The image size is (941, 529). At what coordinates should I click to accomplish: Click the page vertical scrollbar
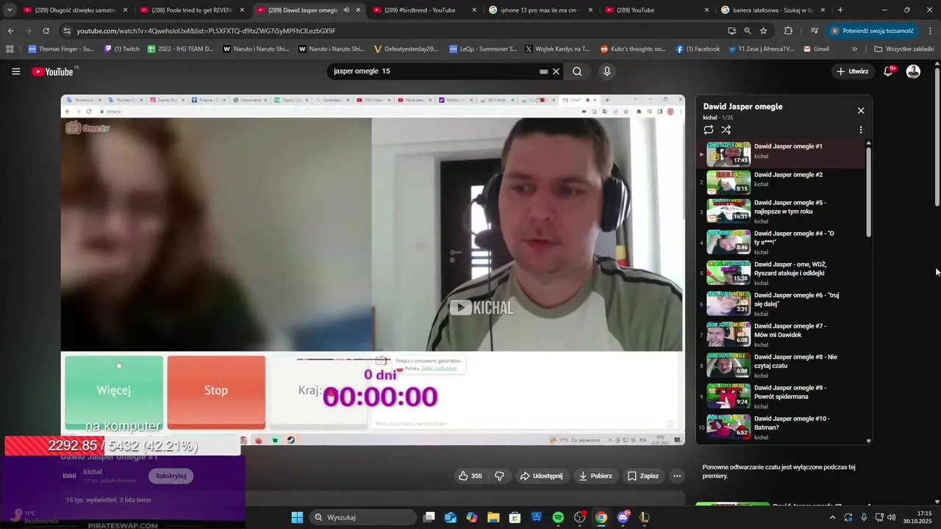pyautogui.click(x=937, y=137)
